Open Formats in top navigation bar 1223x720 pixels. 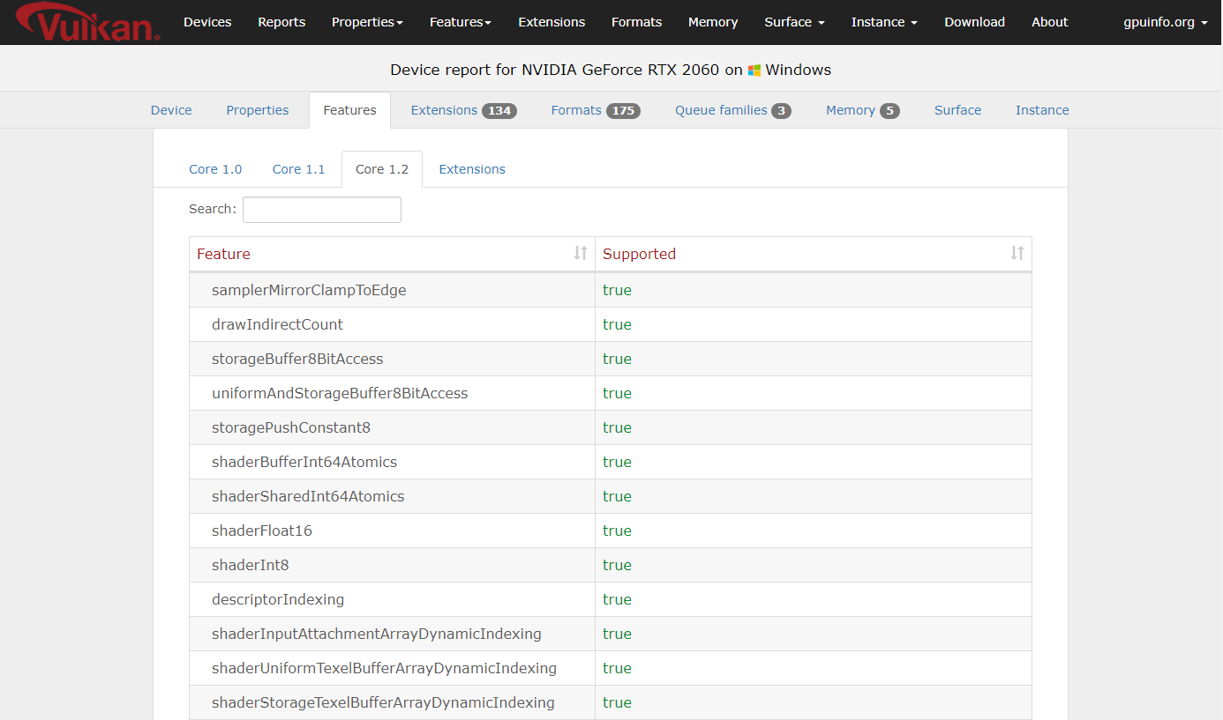[x=636, y=22]
